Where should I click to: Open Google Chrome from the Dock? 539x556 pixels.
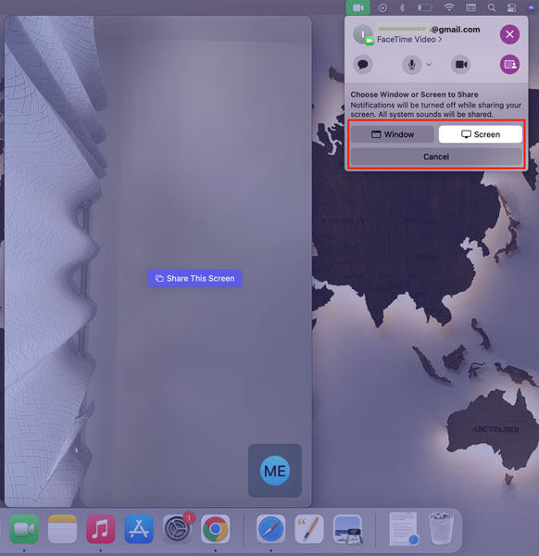[x=216, y=529]
